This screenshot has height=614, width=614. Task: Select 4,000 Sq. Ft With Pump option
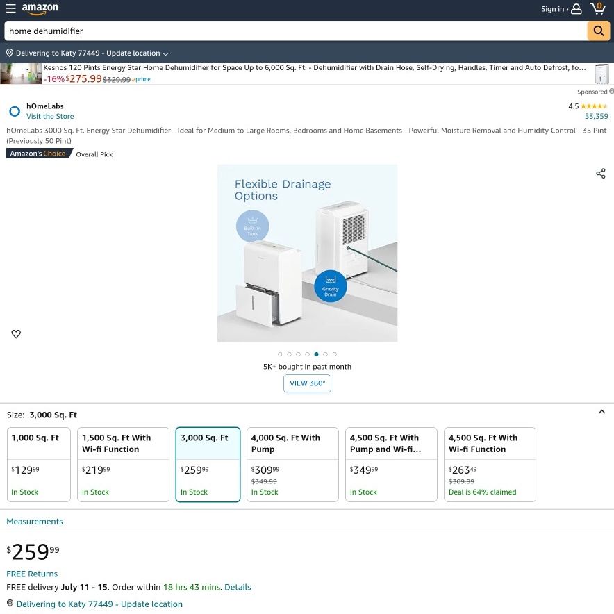point(292,465)
